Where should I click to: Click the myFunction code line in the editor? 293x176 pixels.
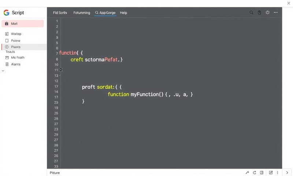point(150,94)
